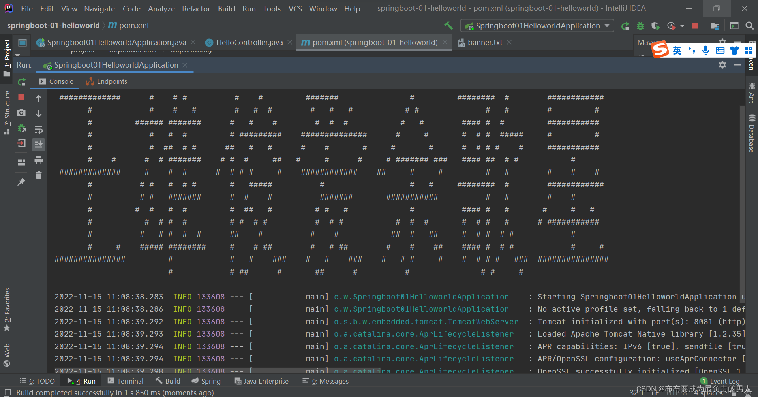Click the Exit icon in the Run panel
The height and width of the screenshot is (397, 758).
click(x=21, y=143)
